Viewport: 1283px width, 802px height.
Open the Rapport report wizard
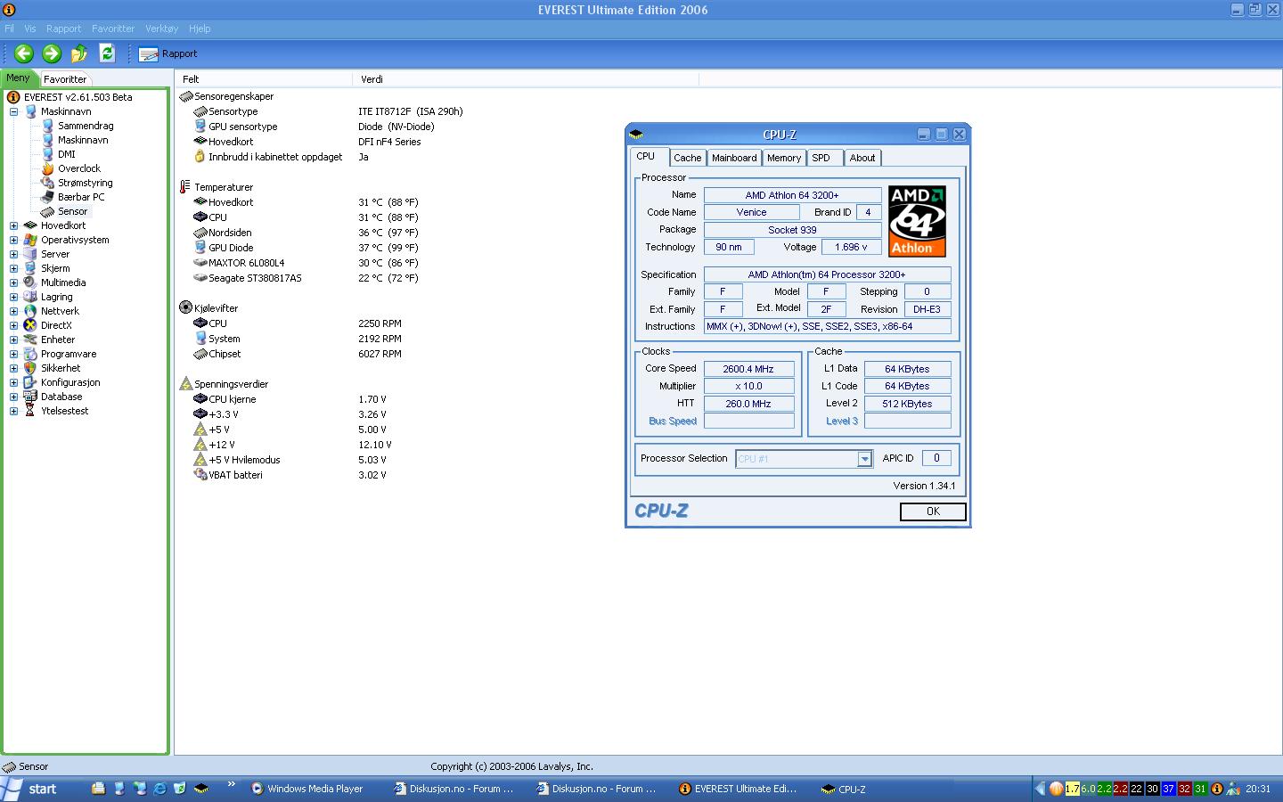(x=168, y=53)
